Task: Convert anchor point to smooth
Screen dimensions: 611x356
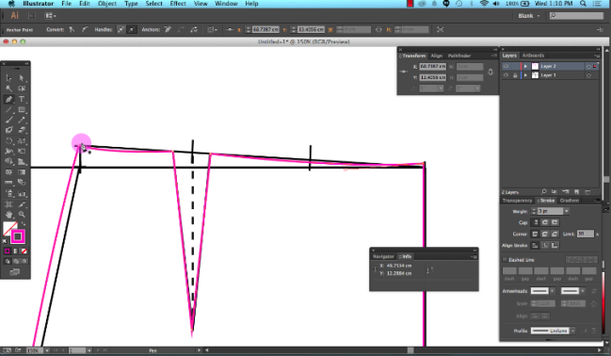Action: coord(85,29)
